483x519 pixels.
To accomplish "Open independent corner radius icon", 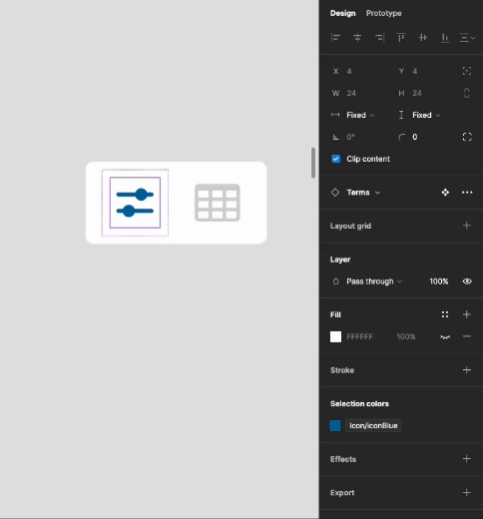I will tap(467, 137).
